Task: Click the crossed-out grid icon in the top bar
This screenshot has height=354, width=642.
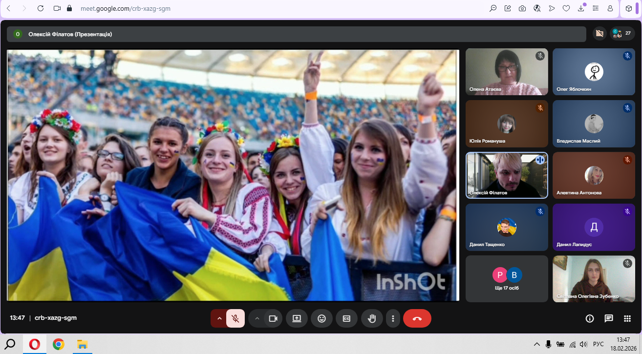Action: [x=599, y=34]
